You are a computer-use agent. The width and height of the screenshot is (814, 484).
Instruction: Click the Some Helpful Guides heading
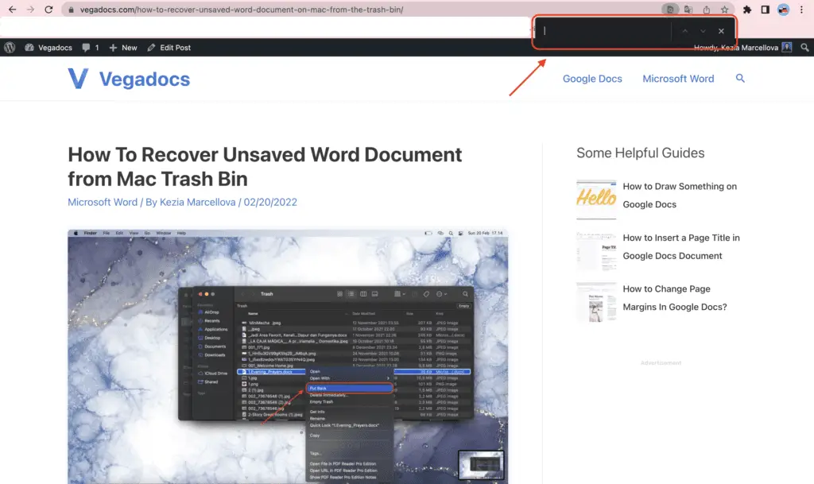coord(640,153)
